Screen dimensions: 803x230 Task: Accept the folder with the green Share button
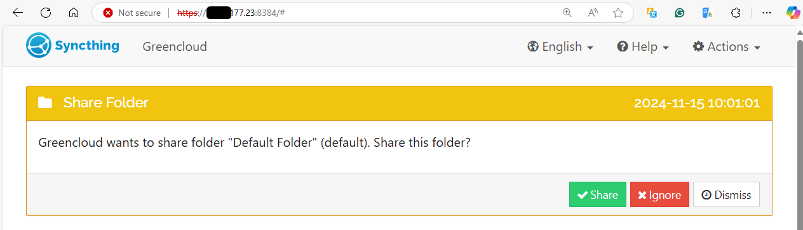click(598, 195)
